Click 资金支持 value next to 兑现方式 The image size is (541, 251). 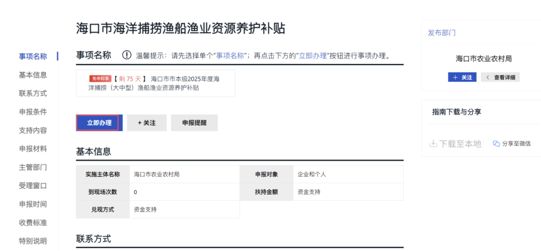point(145,209)
